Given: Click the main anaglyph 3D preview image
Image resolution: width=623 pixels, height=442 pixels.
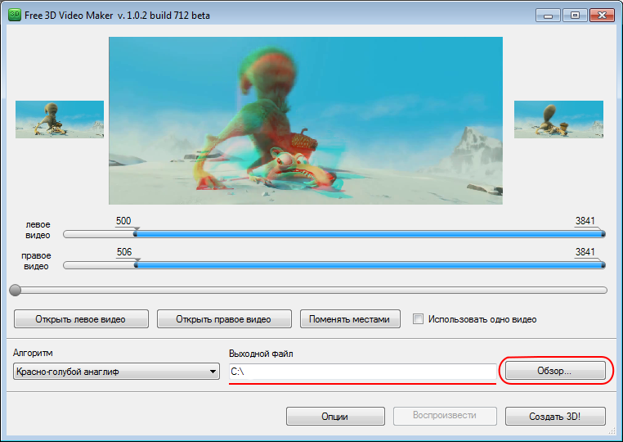Looking at the screenshot, I should point(306,120).
